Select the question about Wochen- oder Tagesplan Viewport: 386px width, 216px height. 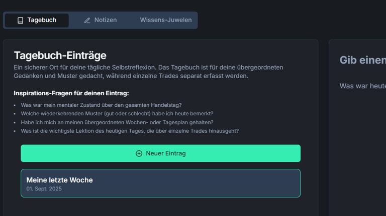117,122
